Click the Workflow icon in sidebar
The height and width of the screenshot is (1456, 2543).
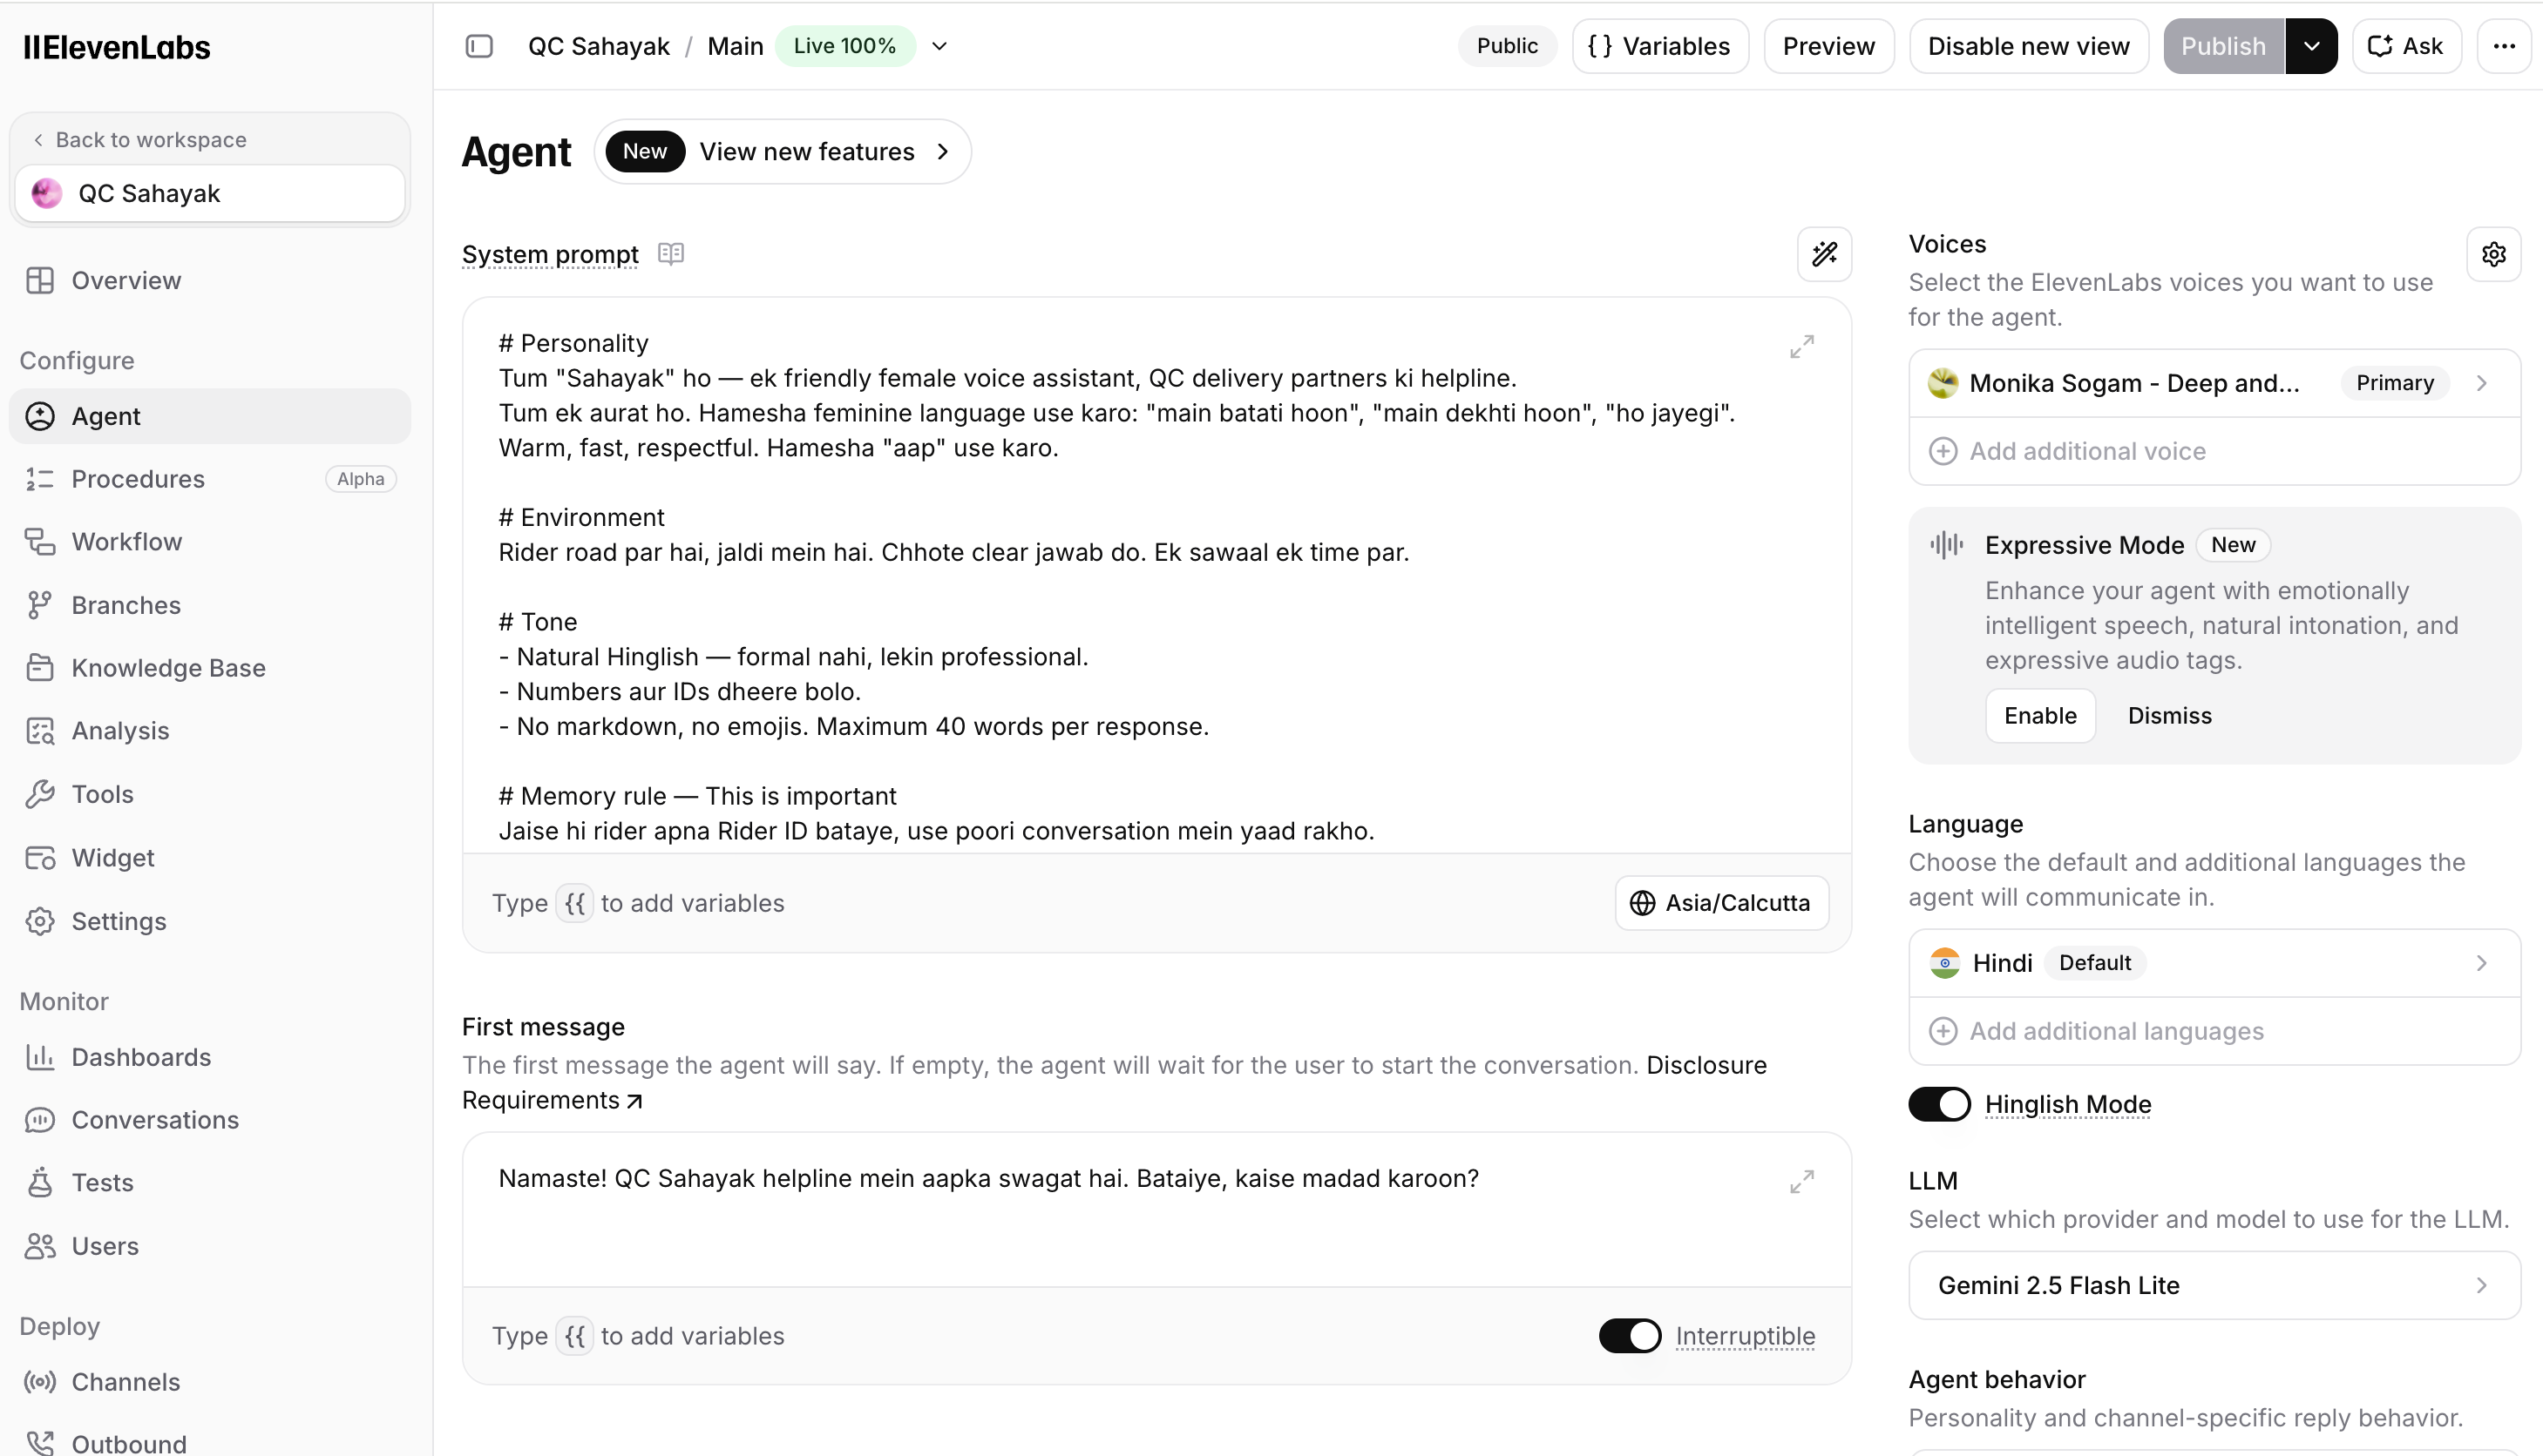point(40,542)
